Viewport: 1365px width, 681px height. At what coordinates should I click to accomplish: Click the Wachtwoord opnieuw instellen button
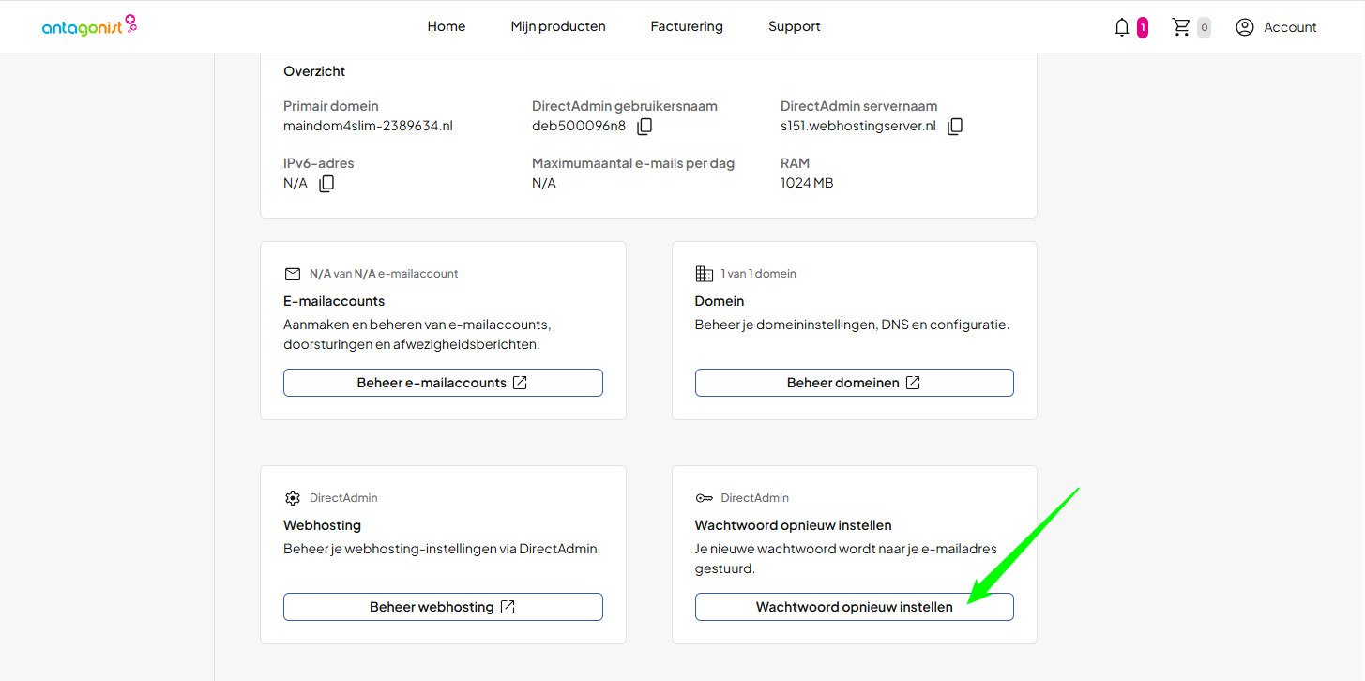pyautogui.click(x=854, y=607)
